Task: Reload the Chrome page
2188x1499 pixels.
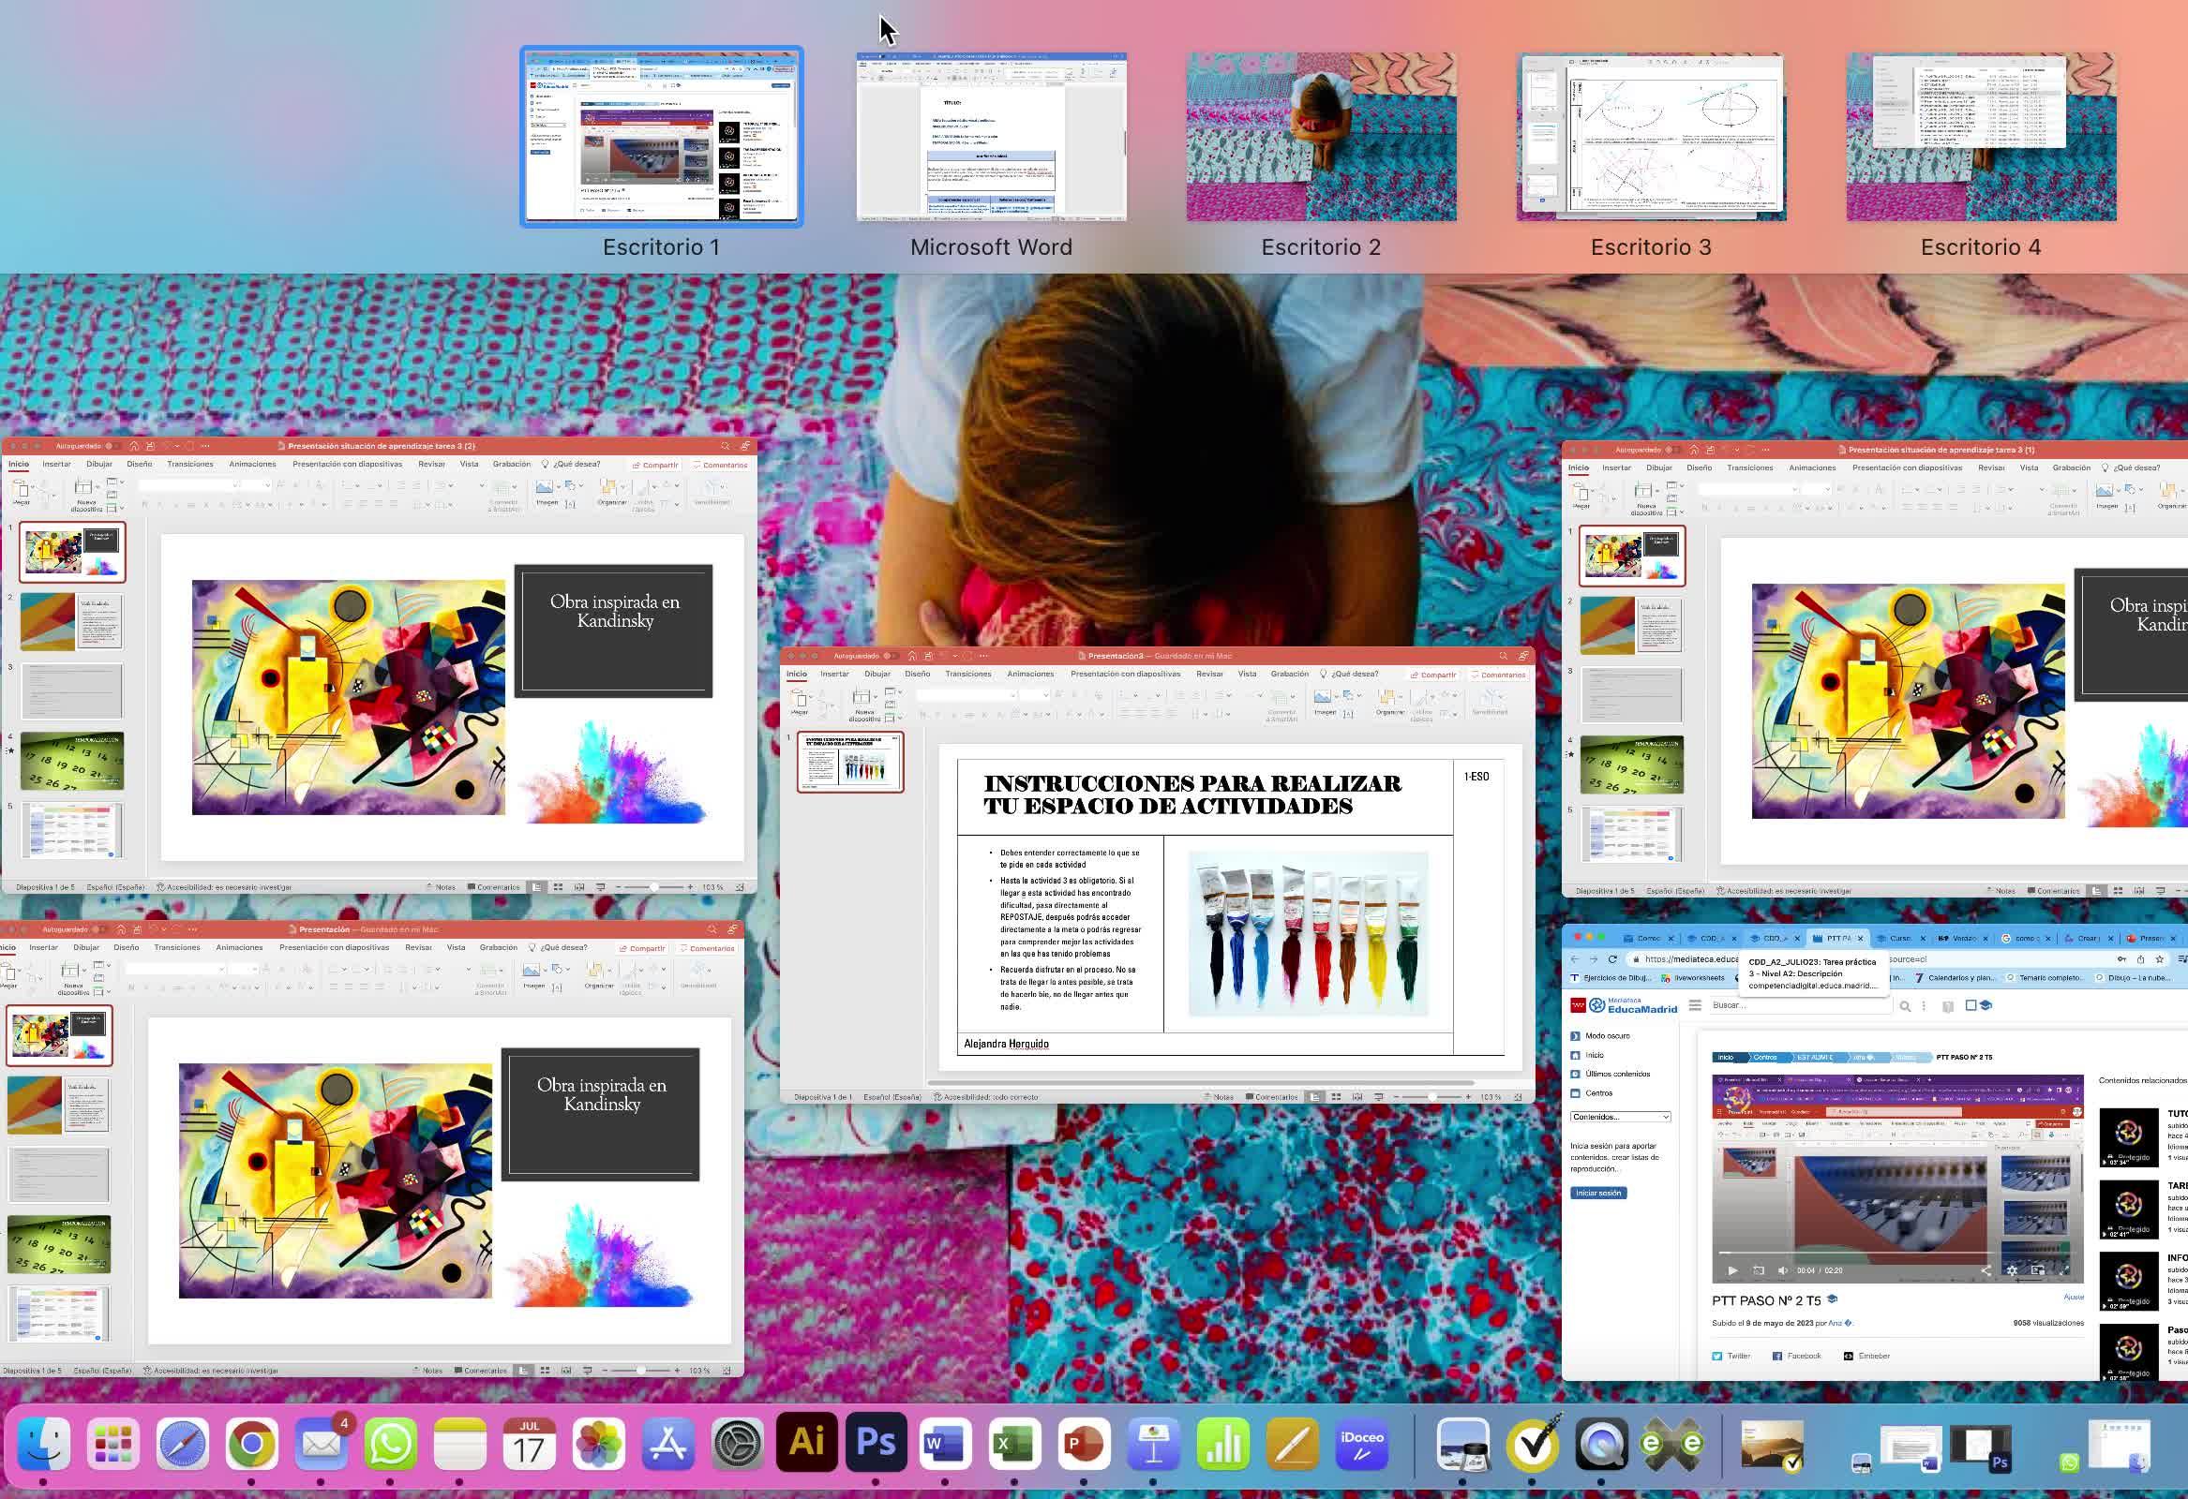Action: click(x=1612, y=958)
